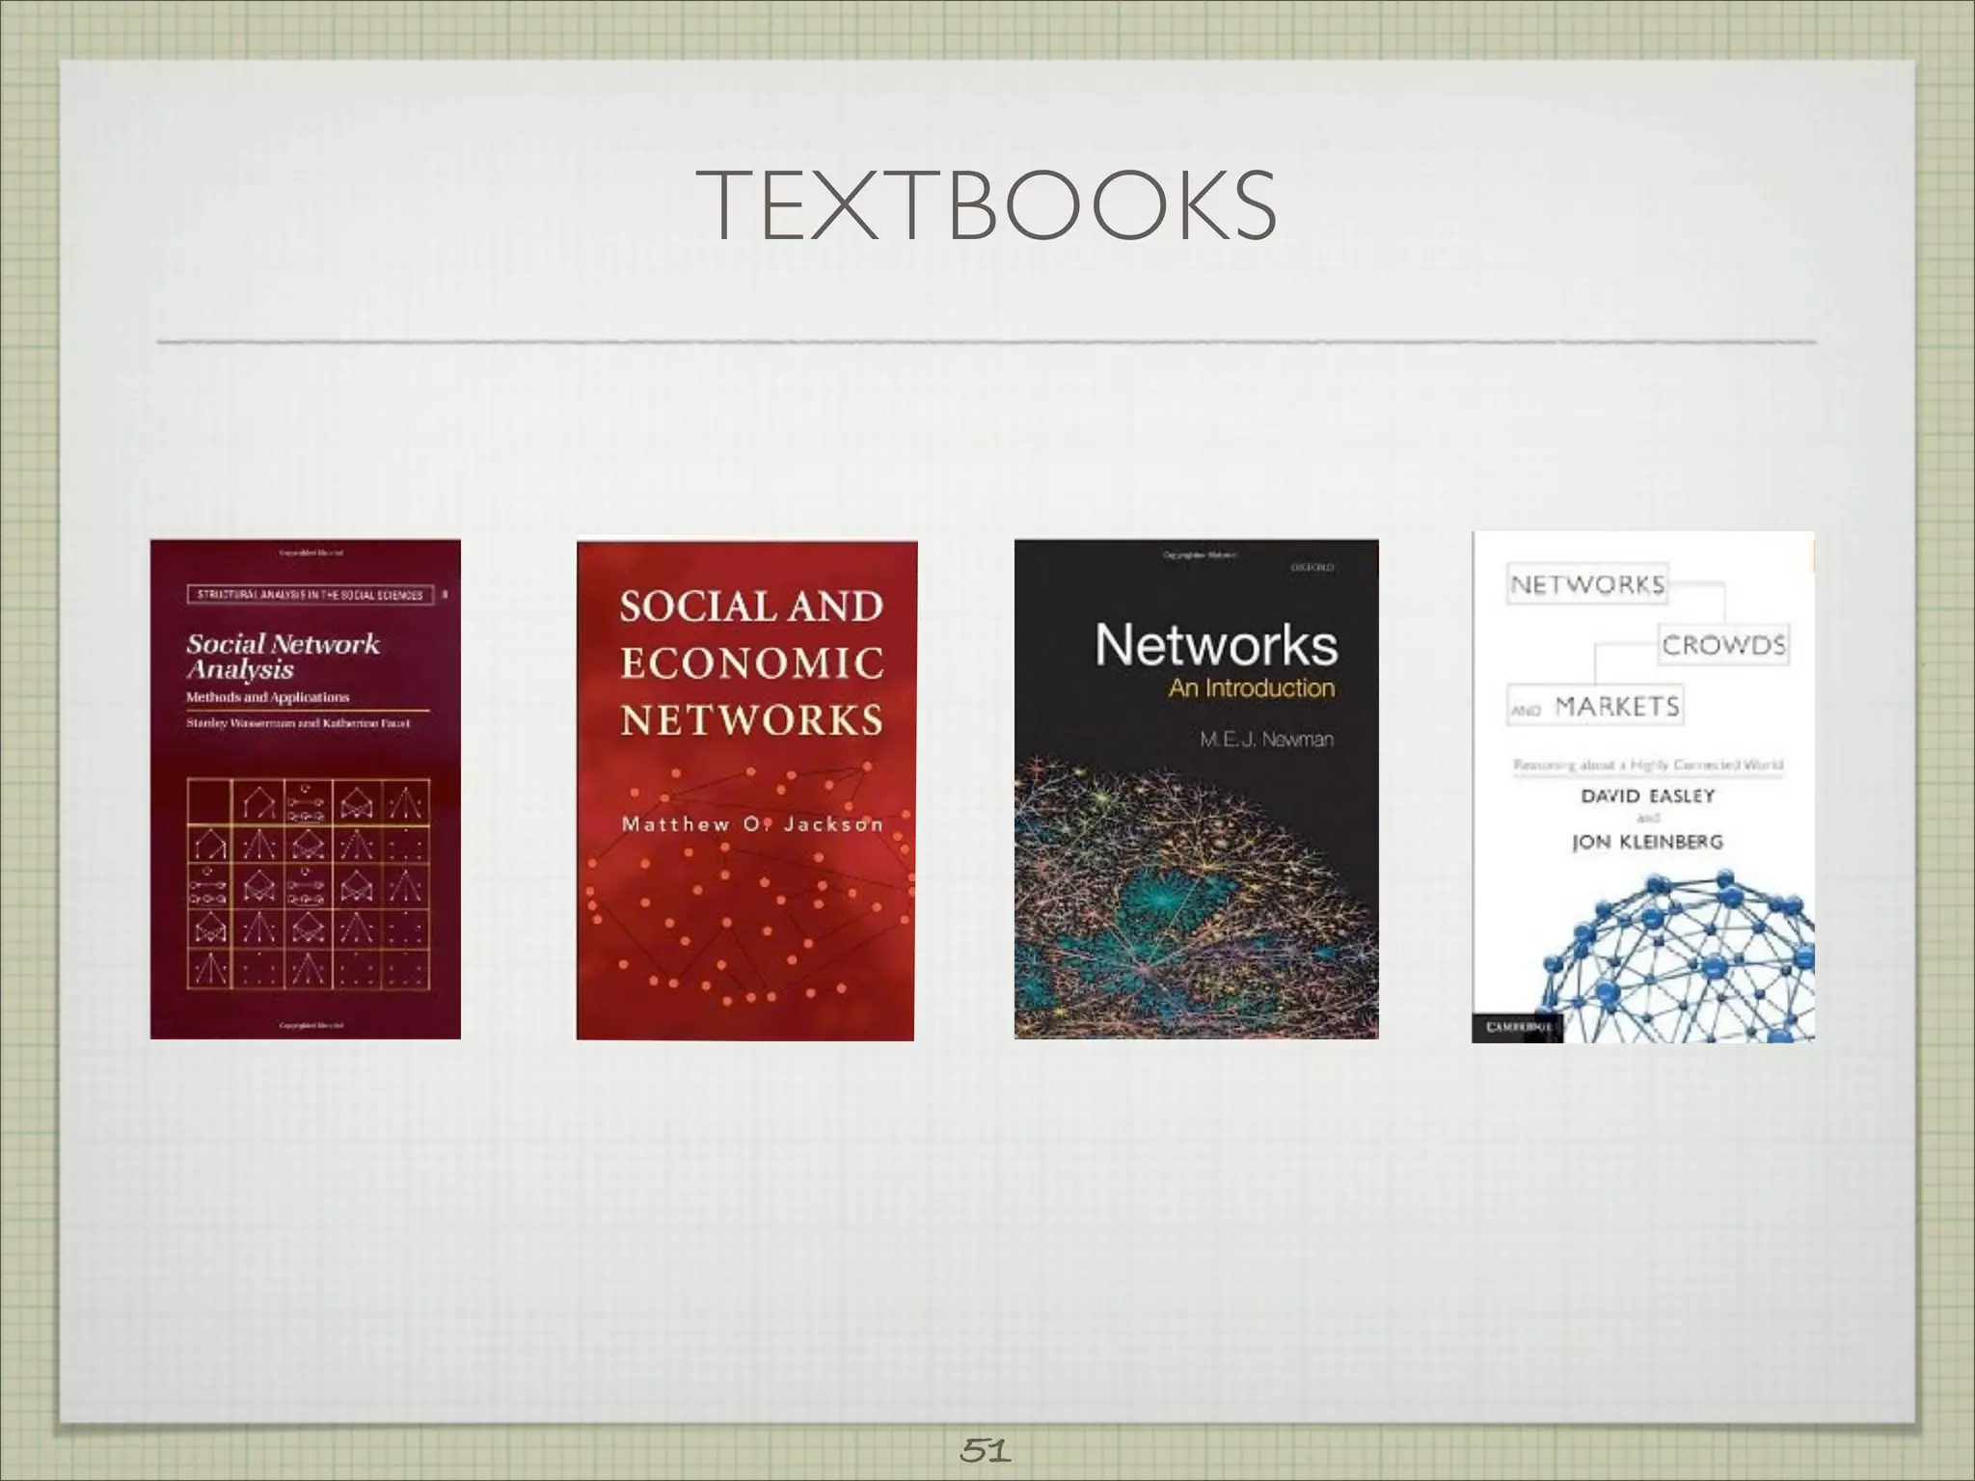Click the slide number 51
The image size is (1975, 1481).
point(986,1450)
